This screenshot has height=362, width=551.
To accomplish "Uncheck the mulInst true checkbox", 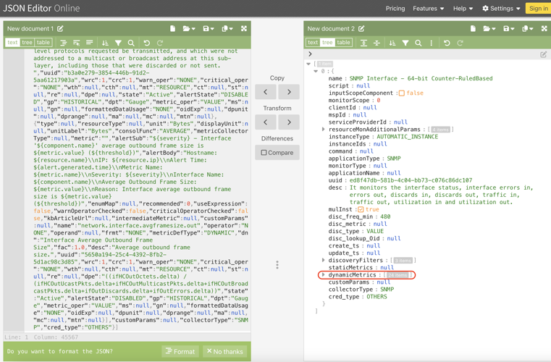I will click(x=361, y=209).
